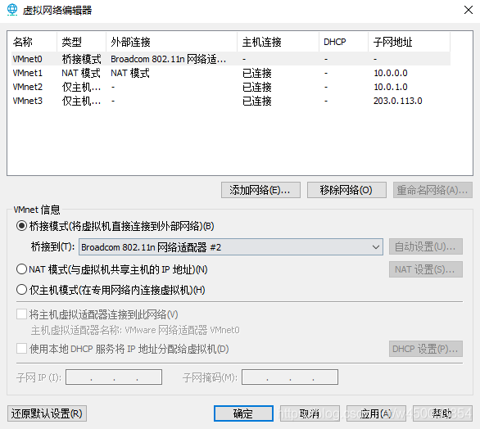Click 已连接 in the VMnet1 row
Screen dimensions: 480x429
257,73
